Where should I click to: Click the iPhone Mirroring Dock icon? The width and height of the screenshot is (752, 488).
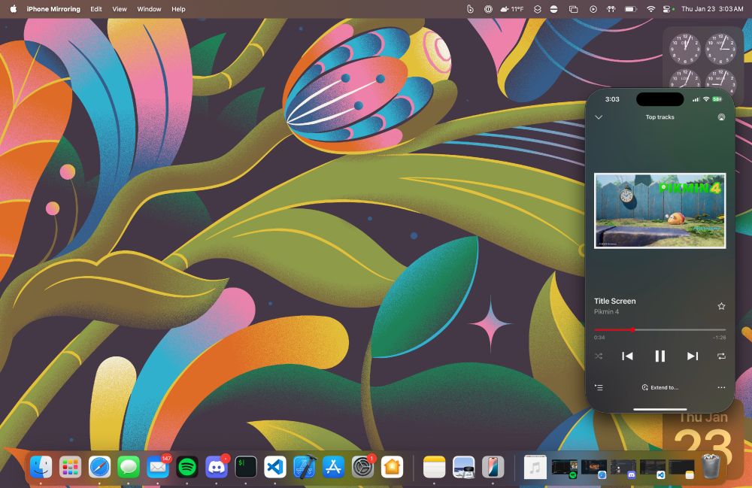493,467
